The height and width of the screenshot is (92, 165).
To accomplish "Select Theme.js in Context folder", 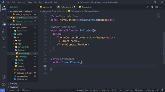I will (x=23, y=57).
